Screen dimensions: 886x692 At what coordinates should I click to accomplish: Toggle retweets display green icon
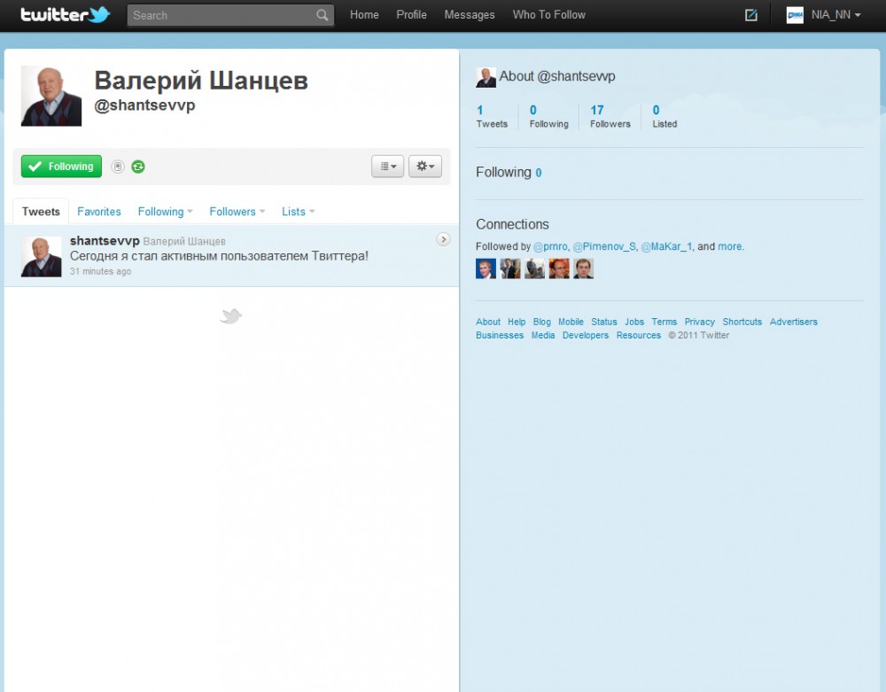pos(138,167)
